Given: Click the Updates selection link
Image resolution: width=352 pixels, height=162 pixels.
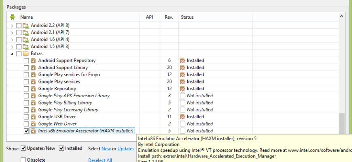Looking at the screenshot, I should click(x=126, y=149).
